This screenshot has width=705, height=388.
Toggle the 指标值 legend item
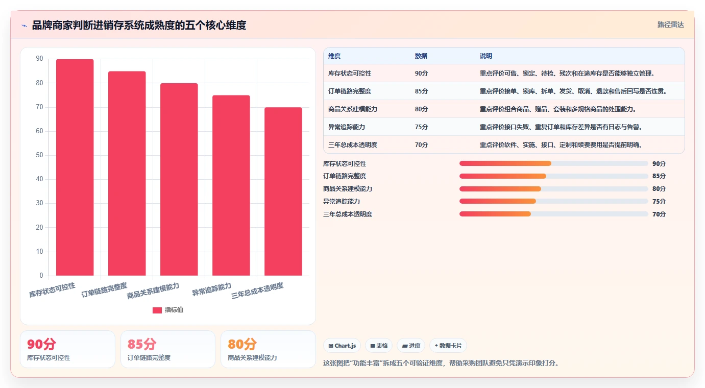pos(168,310)
